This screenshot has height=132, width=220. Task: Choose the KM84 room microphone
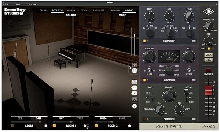[x=122, y=118]
